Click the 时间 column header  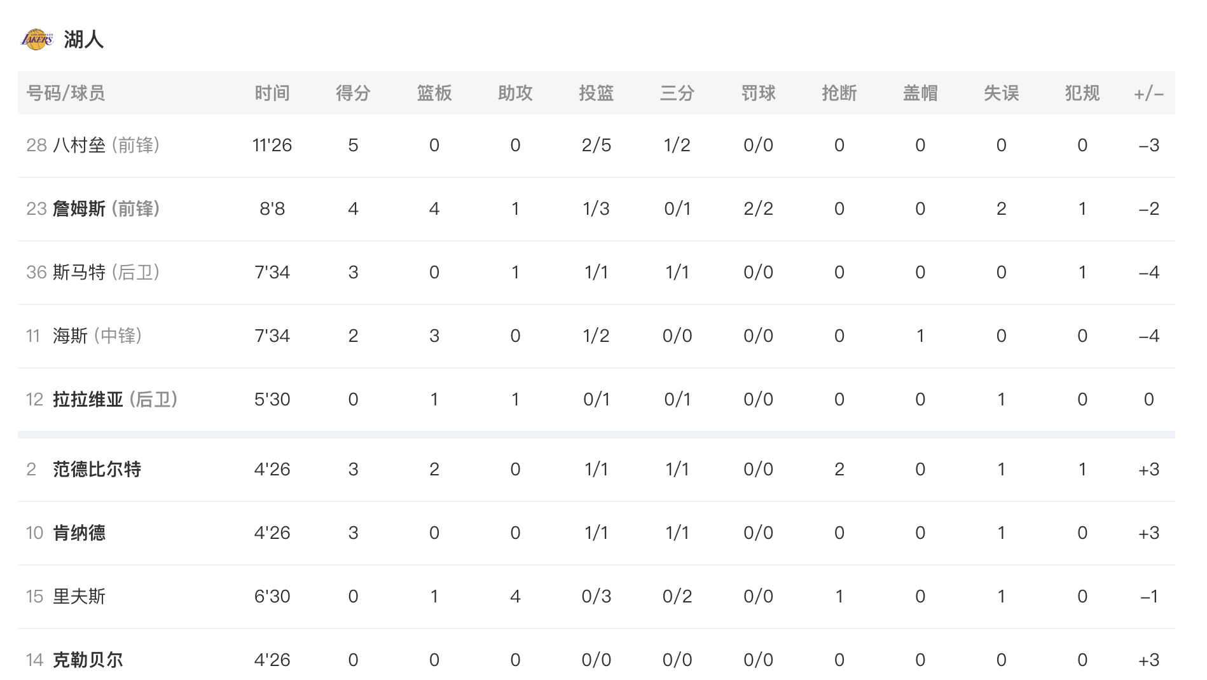tap(272, 93)
